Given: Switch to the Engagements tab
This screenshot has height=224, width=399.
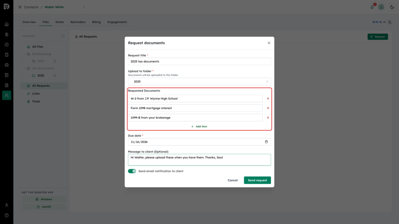Looking at the screenshot, I should click(x=117, y=22).
